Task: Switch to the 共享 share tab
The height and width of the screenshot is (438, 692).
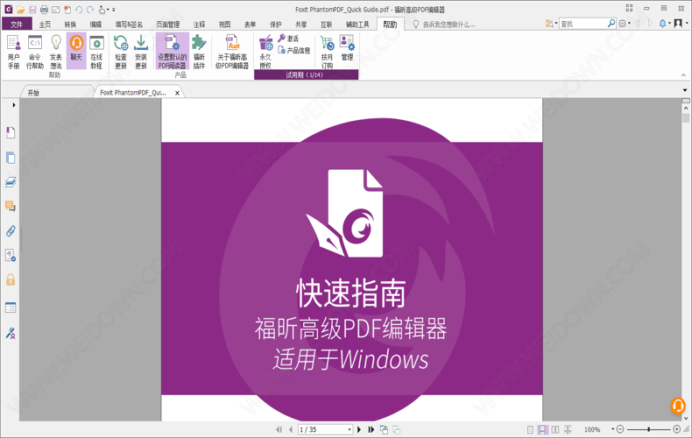Action: (x=301, y=25)
